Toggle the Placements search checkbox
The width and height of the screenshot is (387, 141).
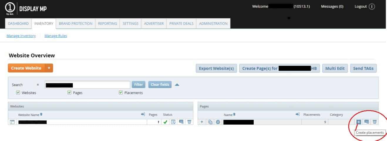121,93
